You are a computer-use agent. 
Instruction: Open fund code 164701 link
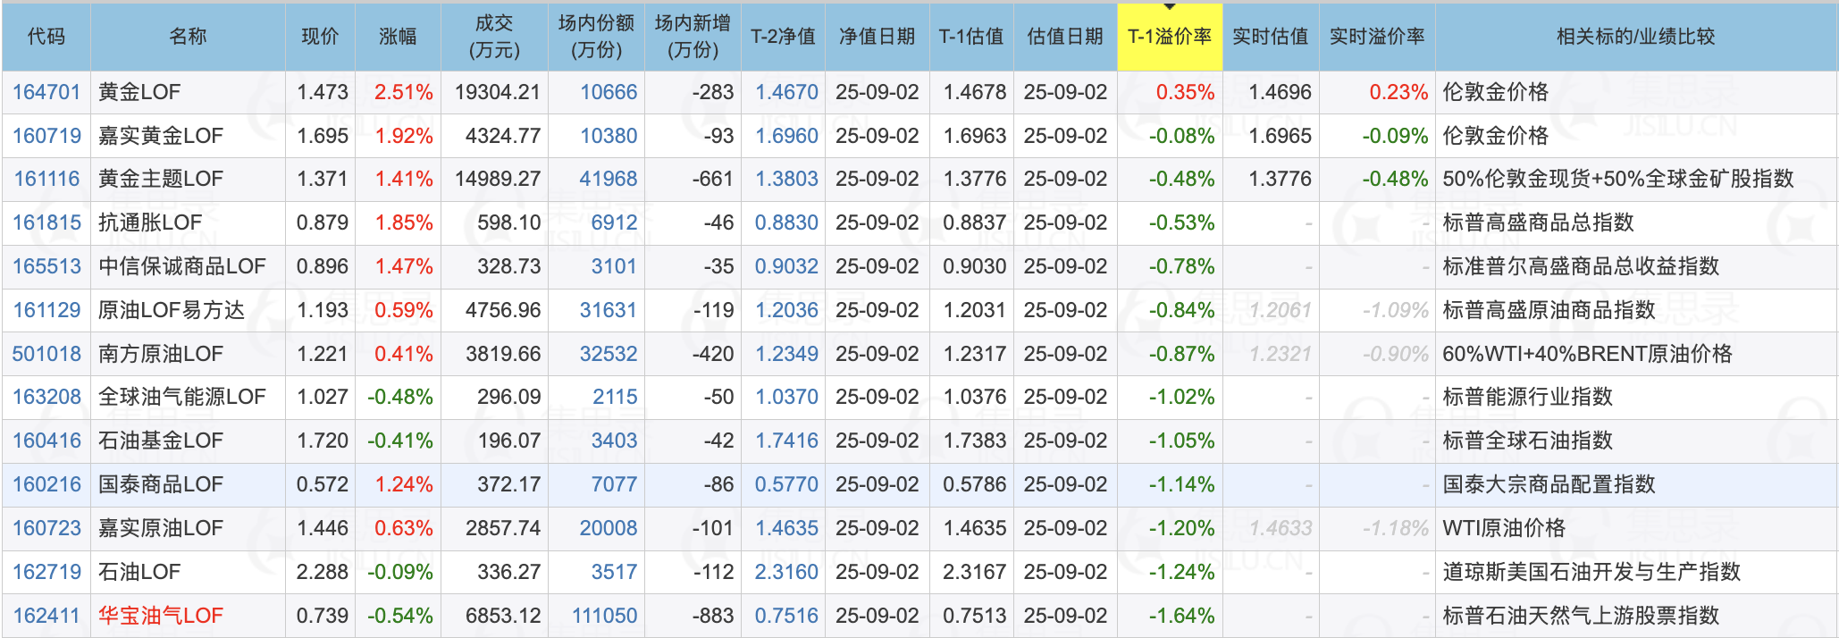46,92
